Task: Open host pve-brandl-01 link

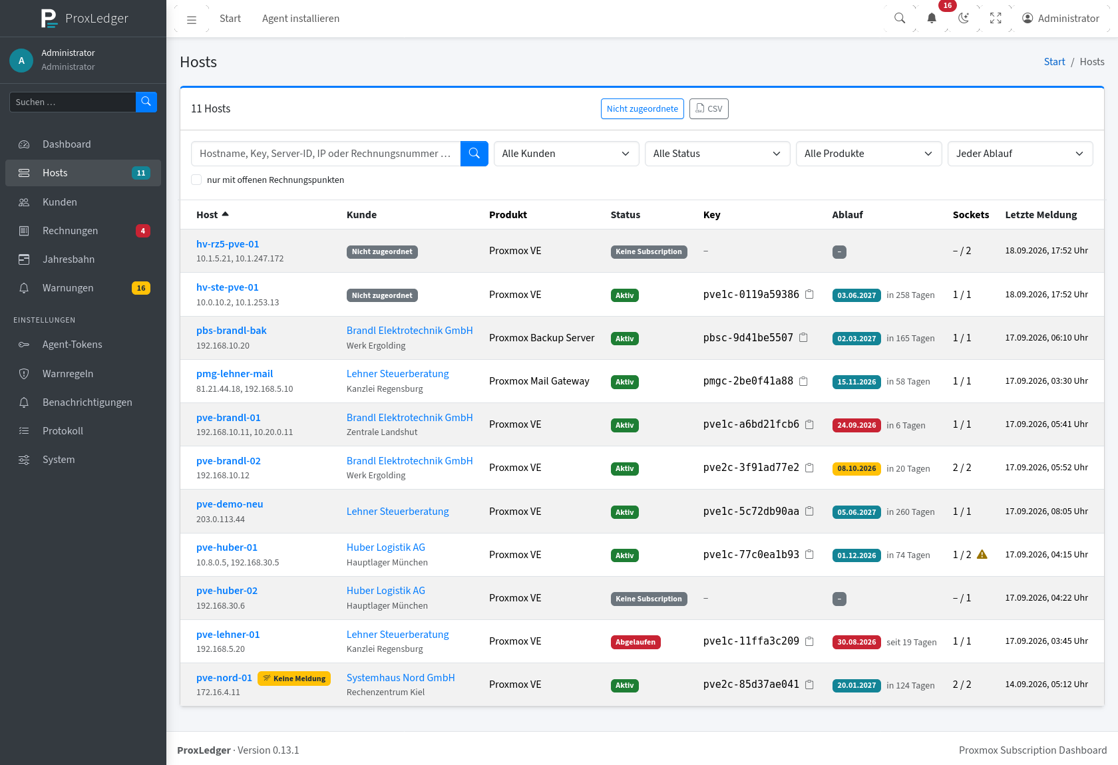Action: pyautogui.click(x=228, y=418)
